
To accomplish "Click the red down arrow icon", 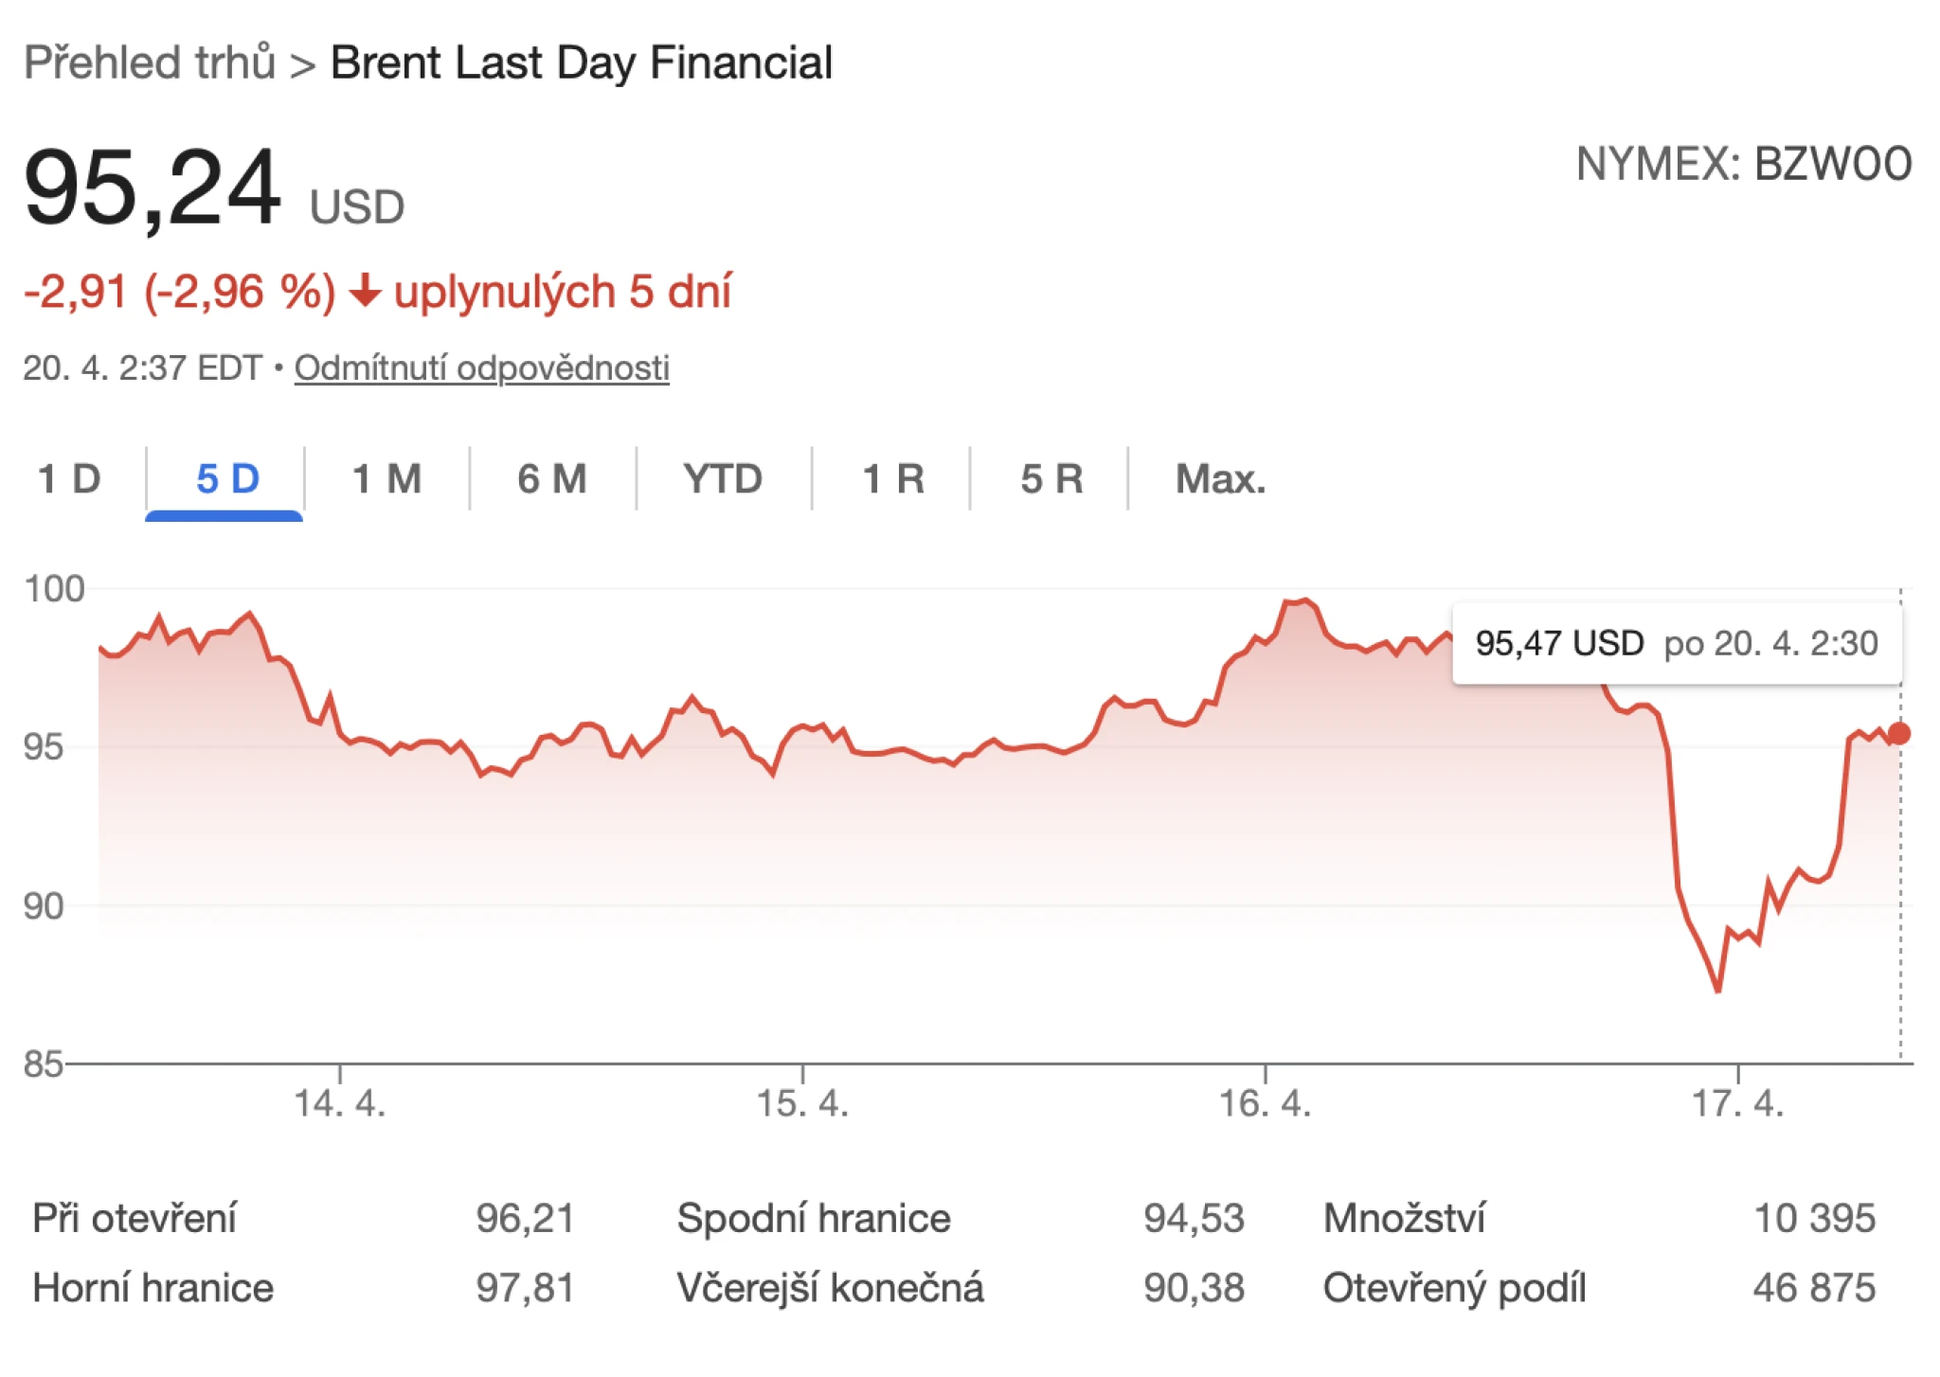I will (x=365, y=292).
